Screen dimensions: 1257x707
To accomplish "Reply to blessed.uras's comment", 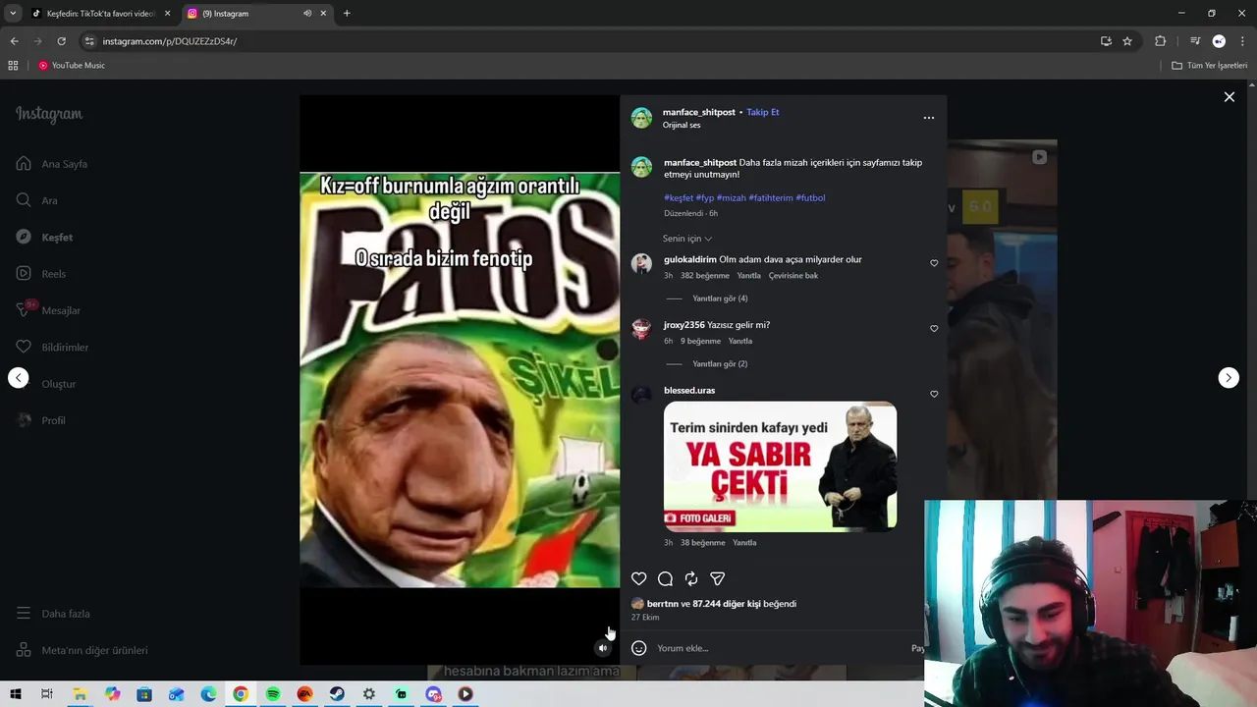I will tap(744, 543).
